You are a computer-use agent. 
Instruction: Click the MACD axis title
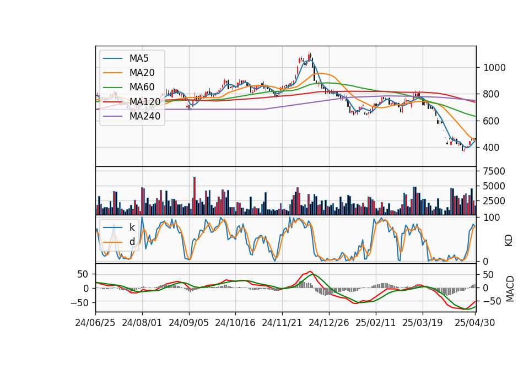pyautogui.click(x=510, y=289)
